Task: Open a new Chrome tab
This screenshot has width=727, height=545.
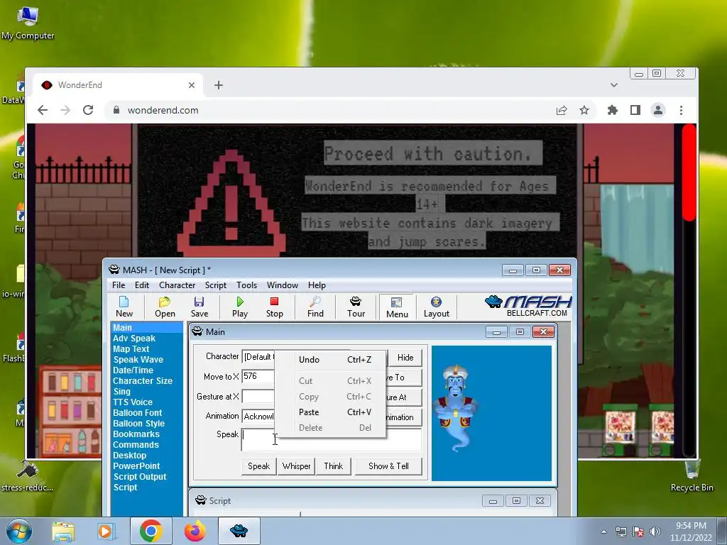Action: [219, 85]
